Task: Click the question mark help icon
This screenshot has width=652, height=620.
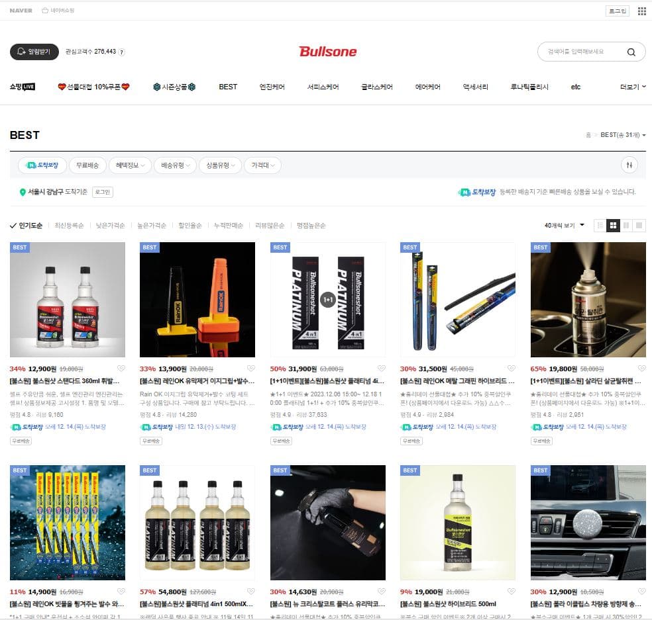Action: 121,52
